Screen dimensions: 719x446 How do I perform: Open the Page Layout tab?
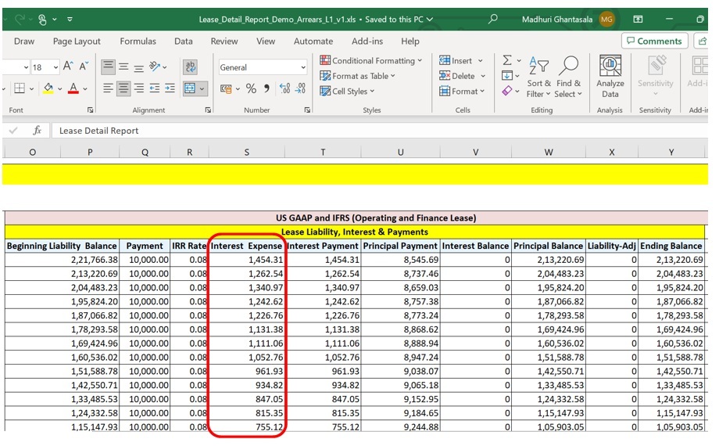pyautogui.click(x=77, y=41)
